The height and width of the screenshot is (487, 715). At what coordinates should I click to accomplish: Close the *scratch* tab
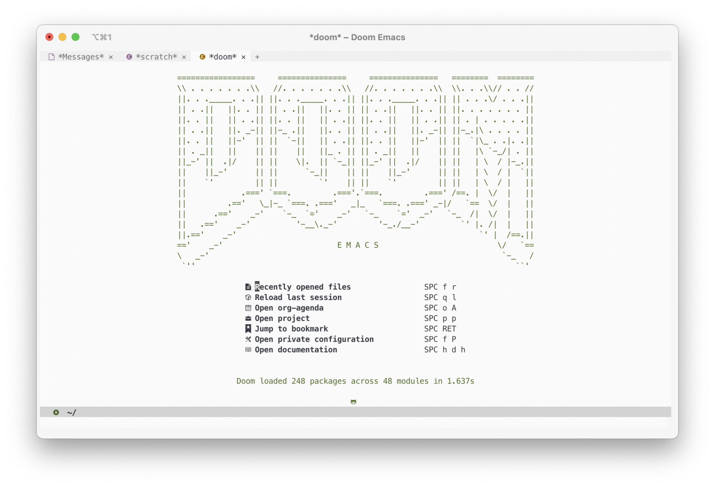pos(184,57)
